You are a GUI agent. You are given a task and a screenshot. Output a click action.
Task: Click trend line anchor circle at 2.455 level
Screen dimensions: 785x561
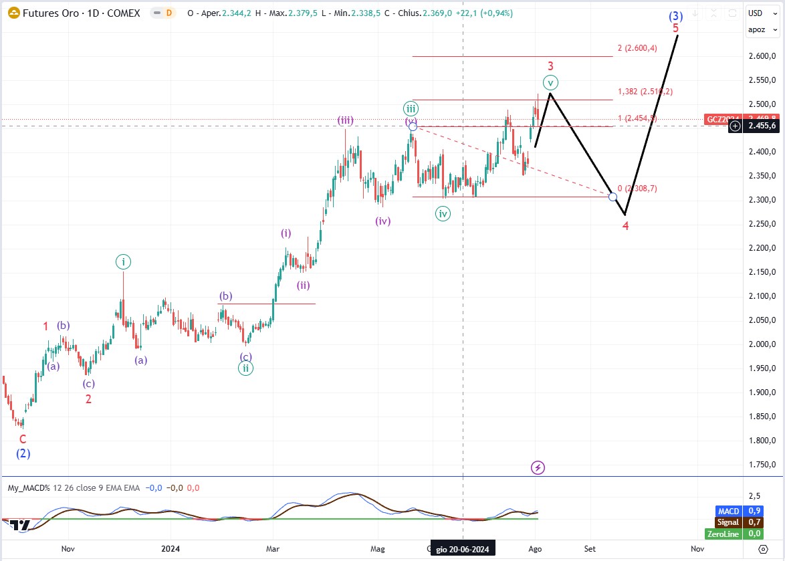pyautogui.click(x=413, y=127)
